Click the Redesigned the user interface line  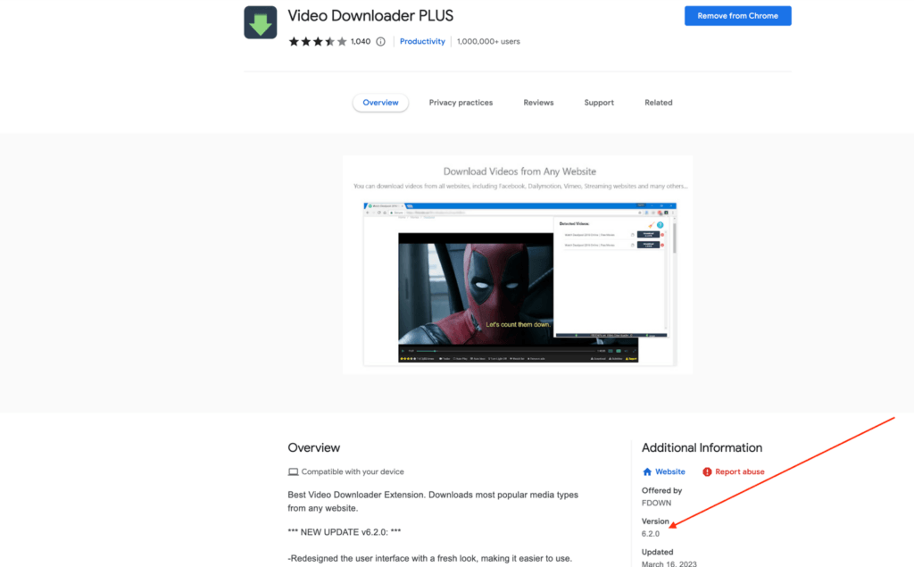(429, 558)
